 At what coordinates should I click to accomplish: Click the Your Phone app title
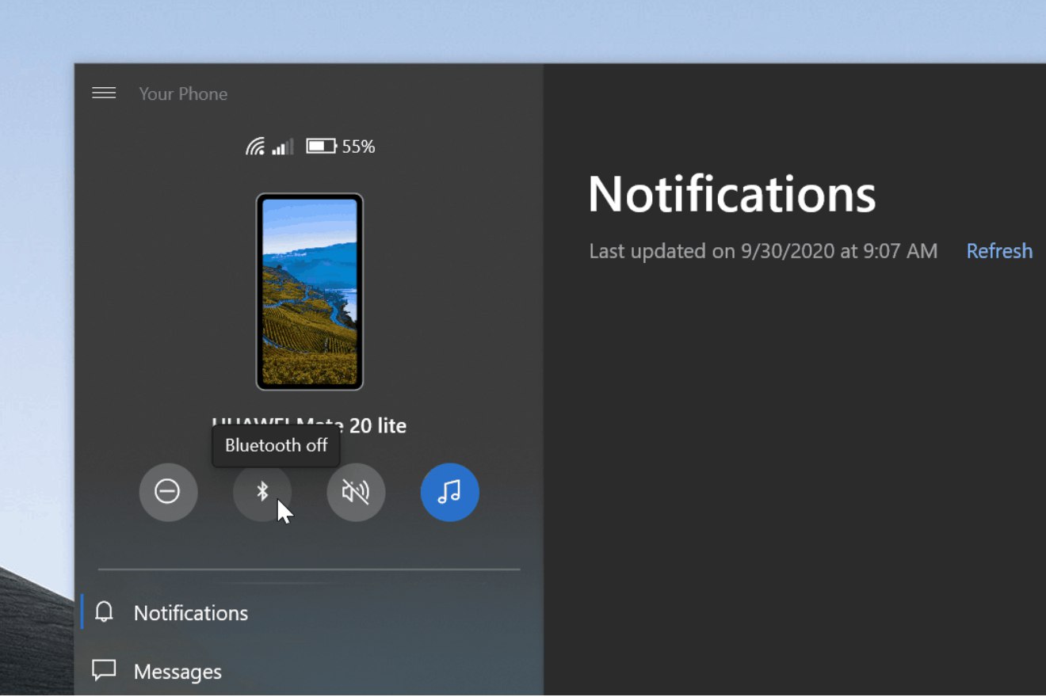click(x=183, y=93)
